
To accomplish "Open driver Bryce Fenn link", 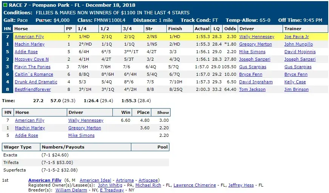I will pyautogui.click(x=251, y=74).
